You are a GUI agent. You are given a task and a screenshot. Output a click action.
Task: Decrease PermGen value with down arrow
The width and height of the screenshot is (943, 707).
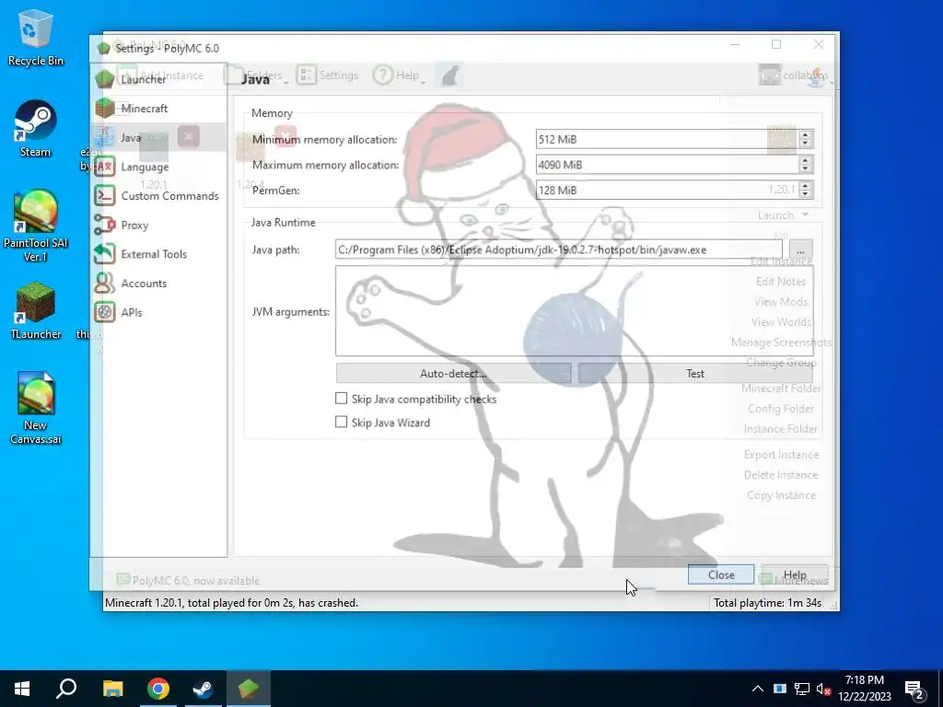(x=805, y=195)
